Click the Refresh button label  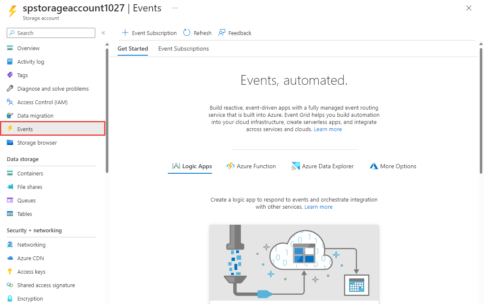(x=202, y=33)
